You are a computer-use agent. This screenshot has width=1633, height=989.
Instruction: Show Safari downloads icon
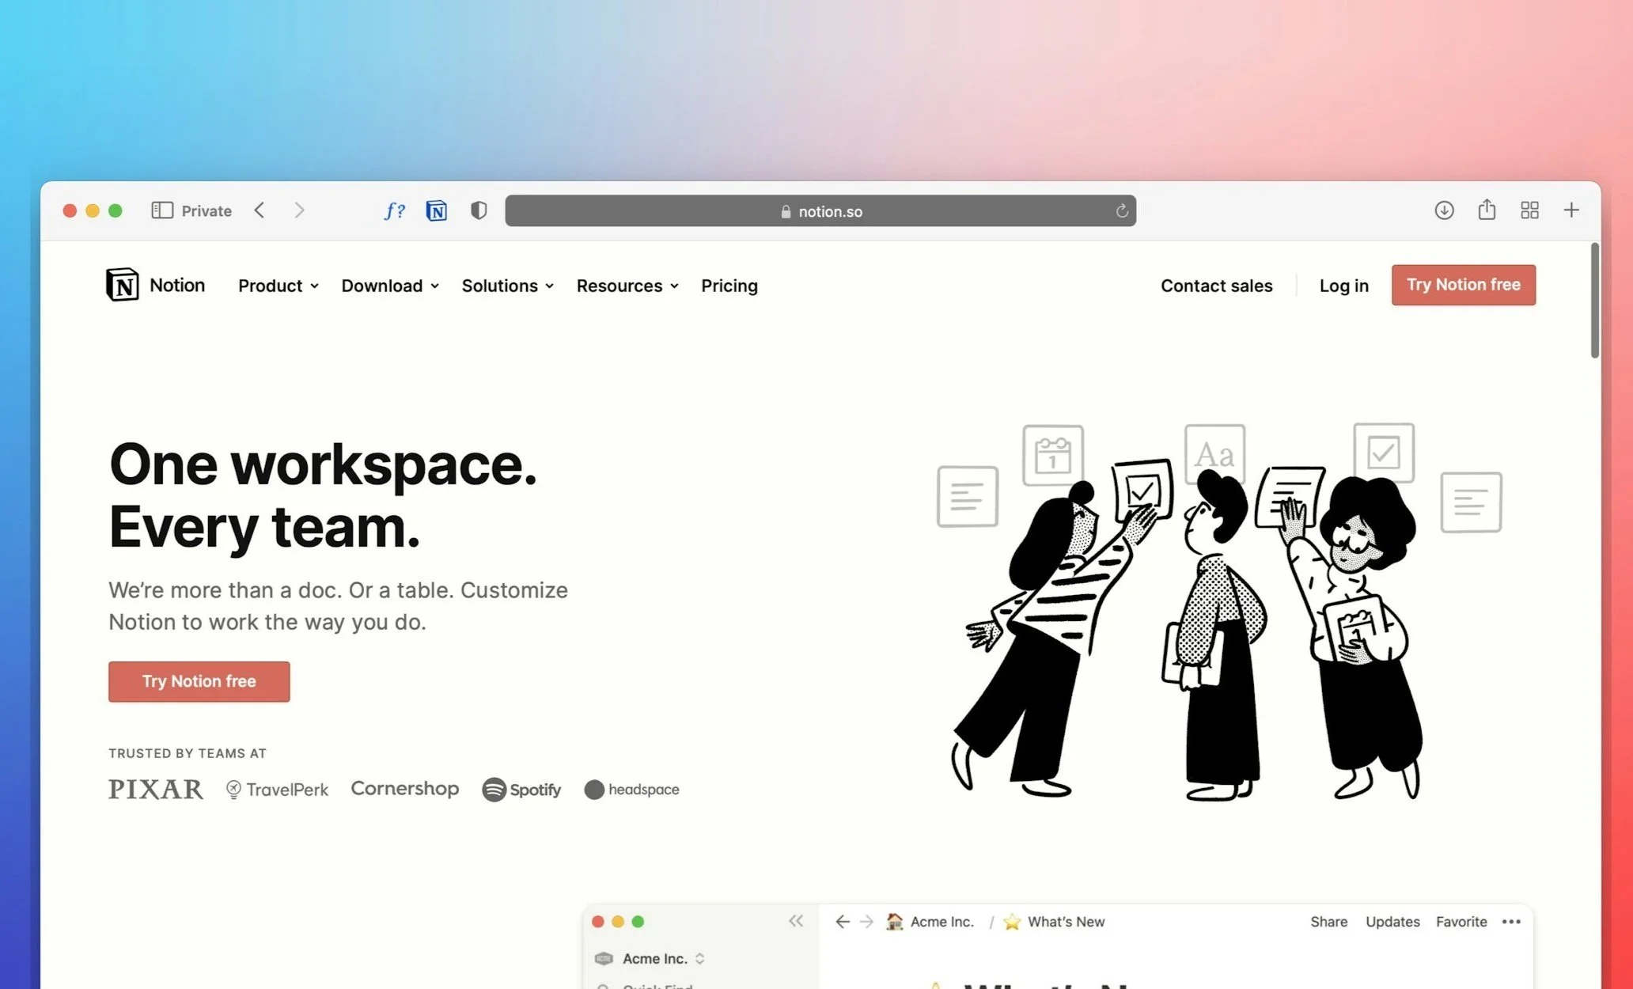pos(1444,210)
